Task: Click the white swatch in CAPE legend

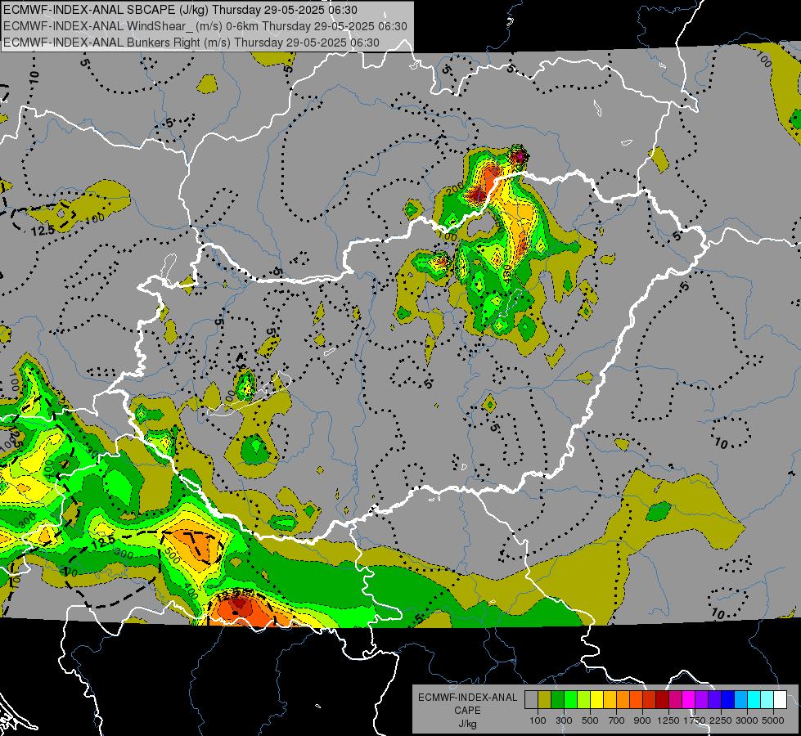Action: coord(780,699)
